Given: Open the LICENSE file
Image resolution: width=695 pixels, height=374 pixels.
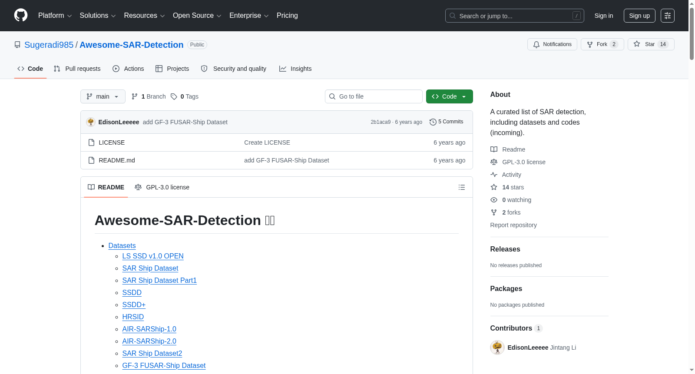Looking at the screenshot, I should tap(112, 142).
